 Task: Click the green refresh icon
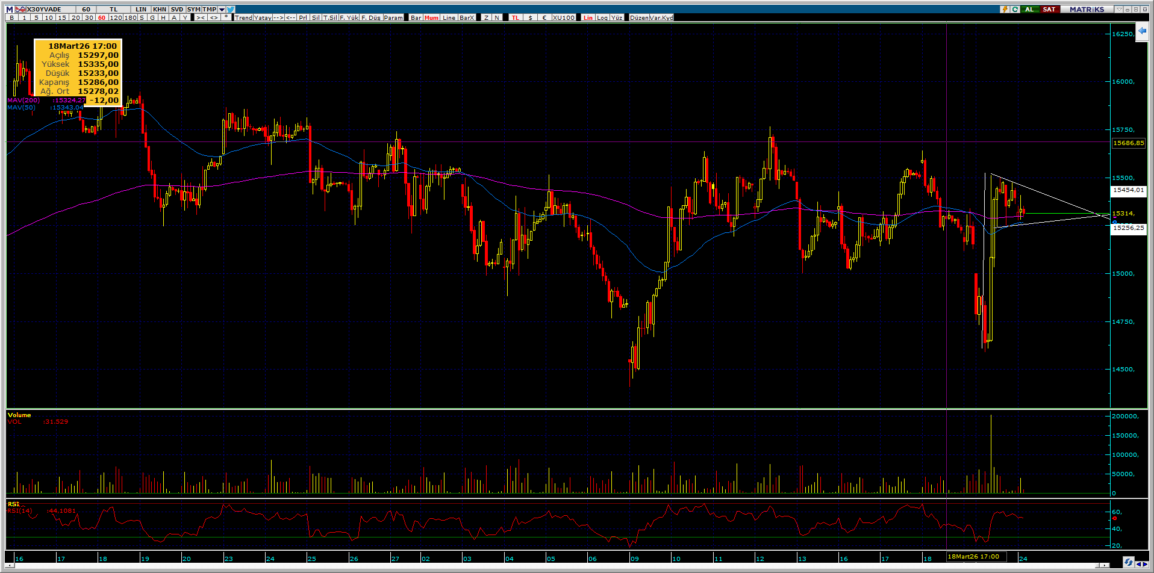coord(1015,9)
